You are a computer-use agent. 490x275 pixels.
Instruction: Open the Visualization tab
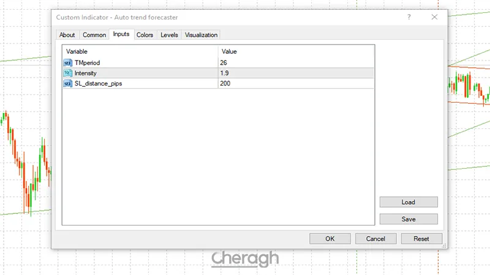(x=201, y=35)
